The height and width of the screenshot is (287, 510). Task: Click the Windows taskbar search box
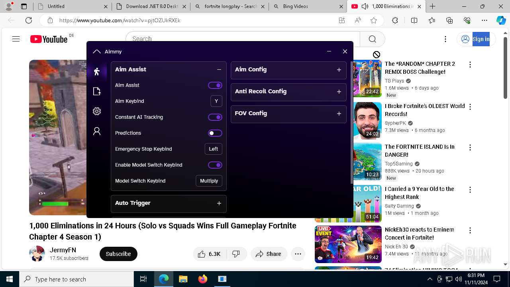click(x=76, y=279)
